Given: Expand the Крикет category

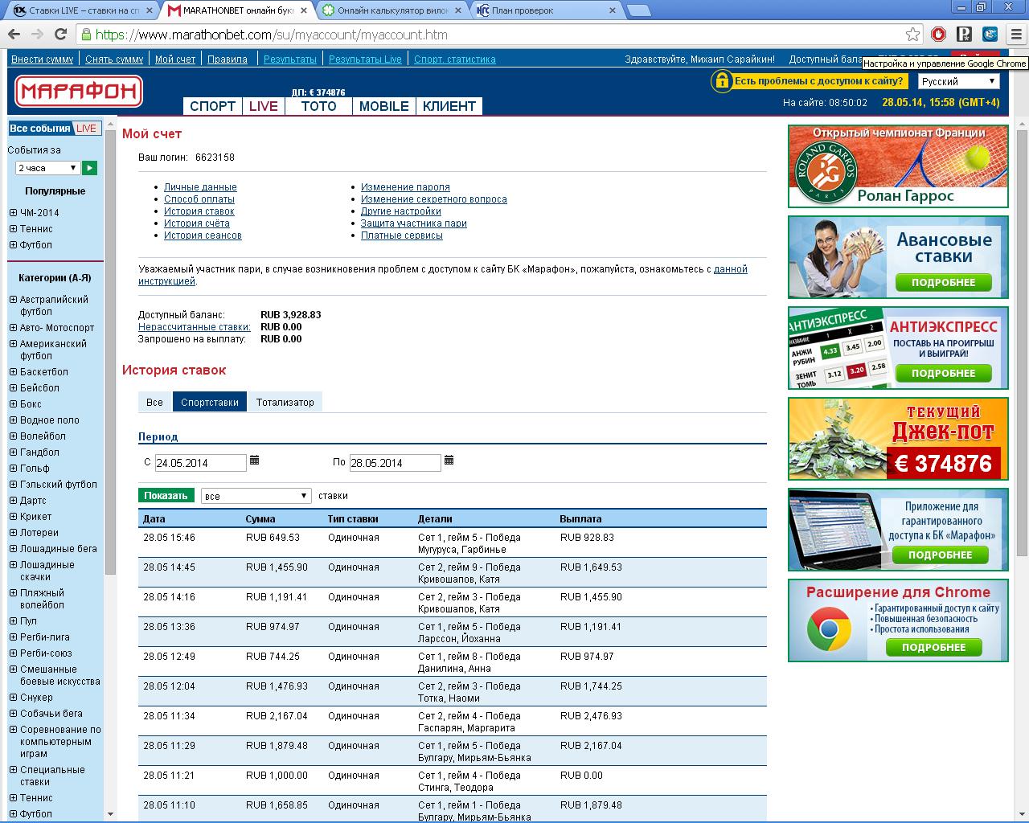Looking at the screenshot, I should [x=13, y=517].
